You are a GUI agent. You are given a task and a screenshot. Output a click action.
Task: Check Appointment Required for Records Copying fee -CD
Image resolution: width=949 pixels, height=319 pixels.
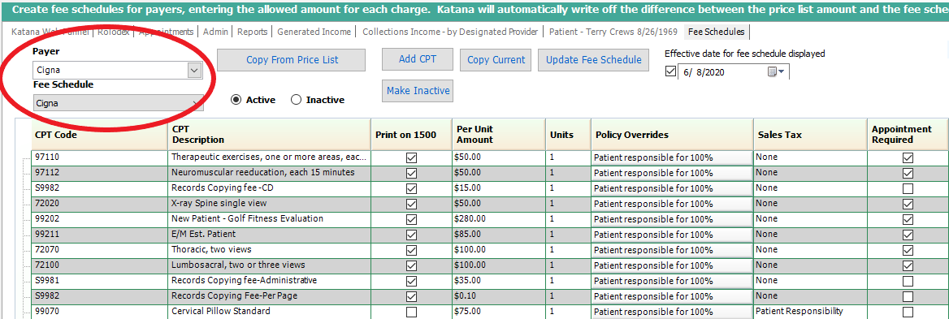tap(908, 188)
